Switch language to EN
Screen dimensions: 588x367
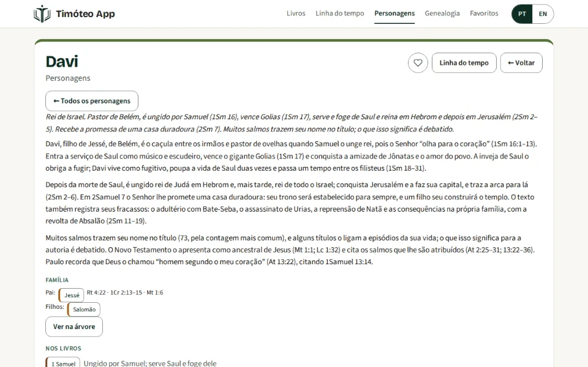point(543,14)
